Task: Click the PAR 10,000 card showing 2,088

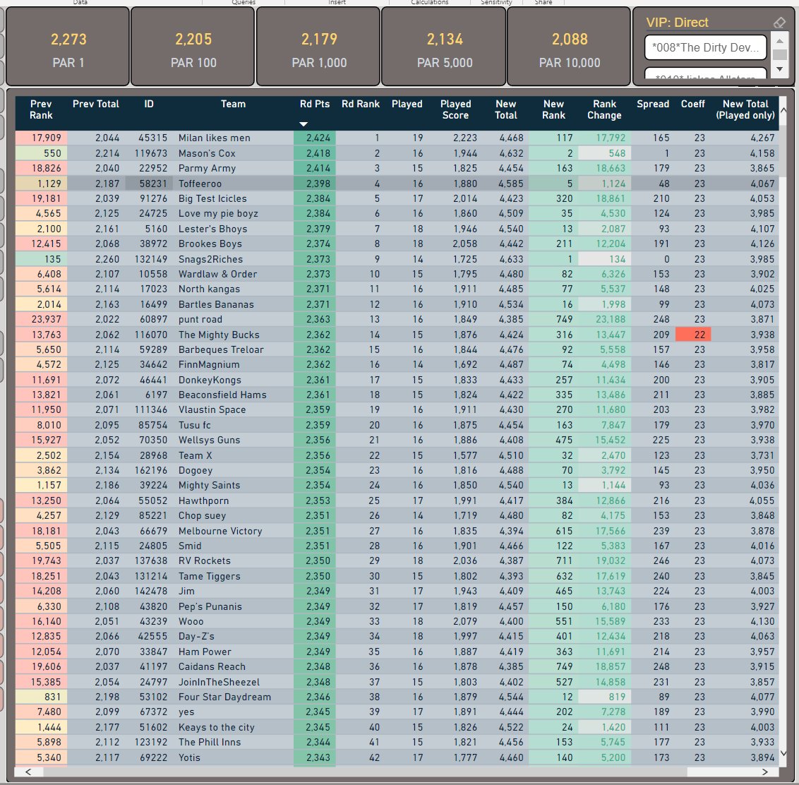Action: 570,46
